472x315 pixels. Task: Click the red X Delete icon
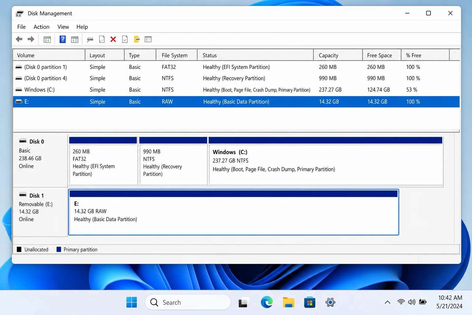coord(113,39)
